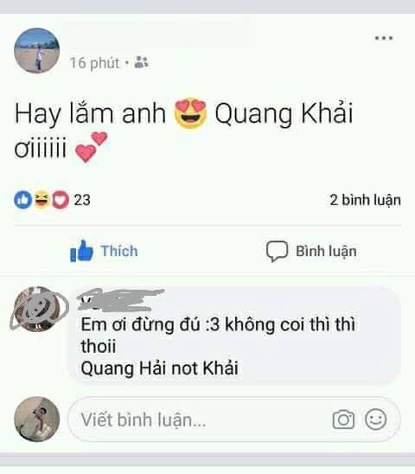Click the scribbled-out commenter name
The height and width of the screenshot is (474, 415).
(x=120, y=300)
